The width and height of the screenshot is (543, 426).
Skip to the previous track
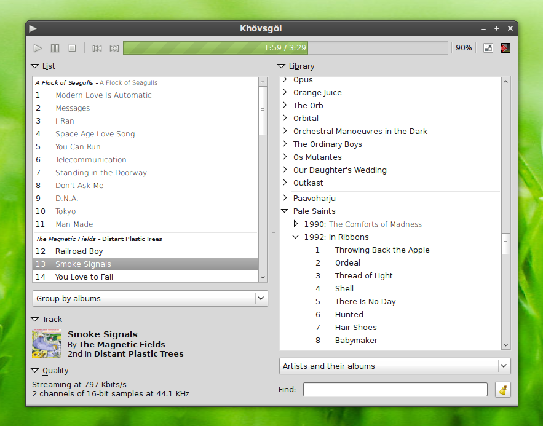(x=97, y=48)
